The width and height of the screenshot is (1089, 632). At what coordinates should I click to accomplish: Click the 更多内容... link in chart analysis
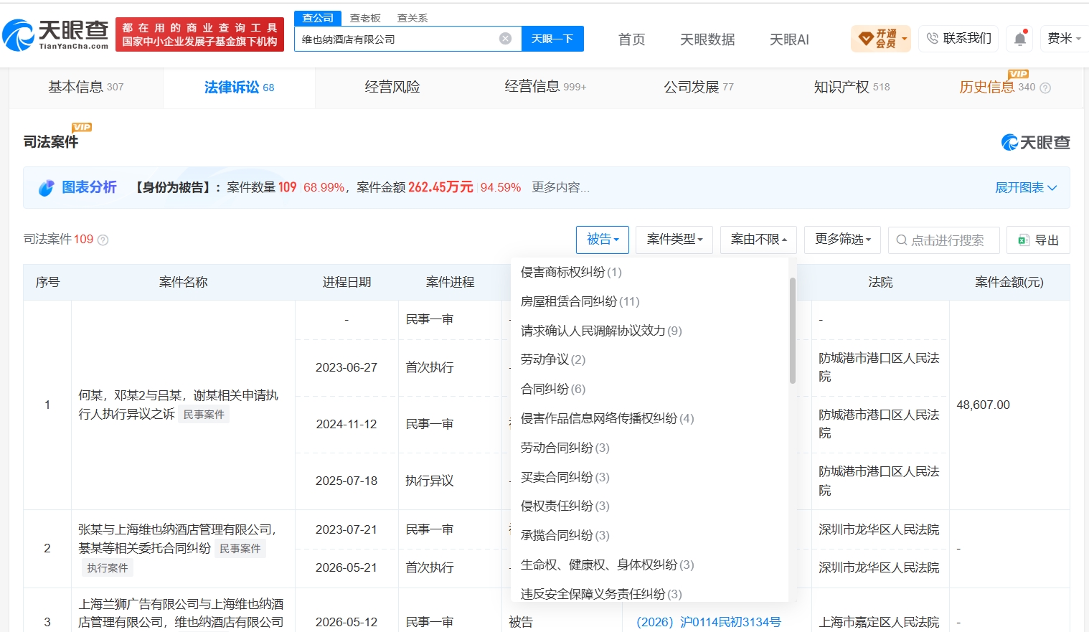pos(560,187)
